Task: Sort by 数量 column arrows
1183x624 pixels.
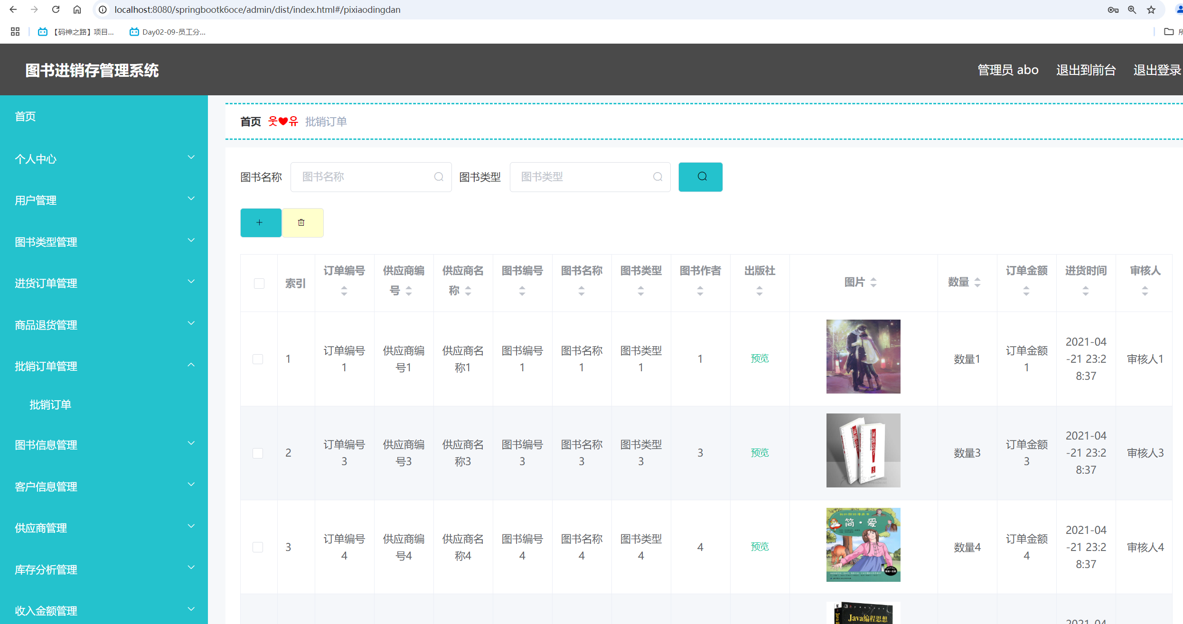Action: point(977,282)
